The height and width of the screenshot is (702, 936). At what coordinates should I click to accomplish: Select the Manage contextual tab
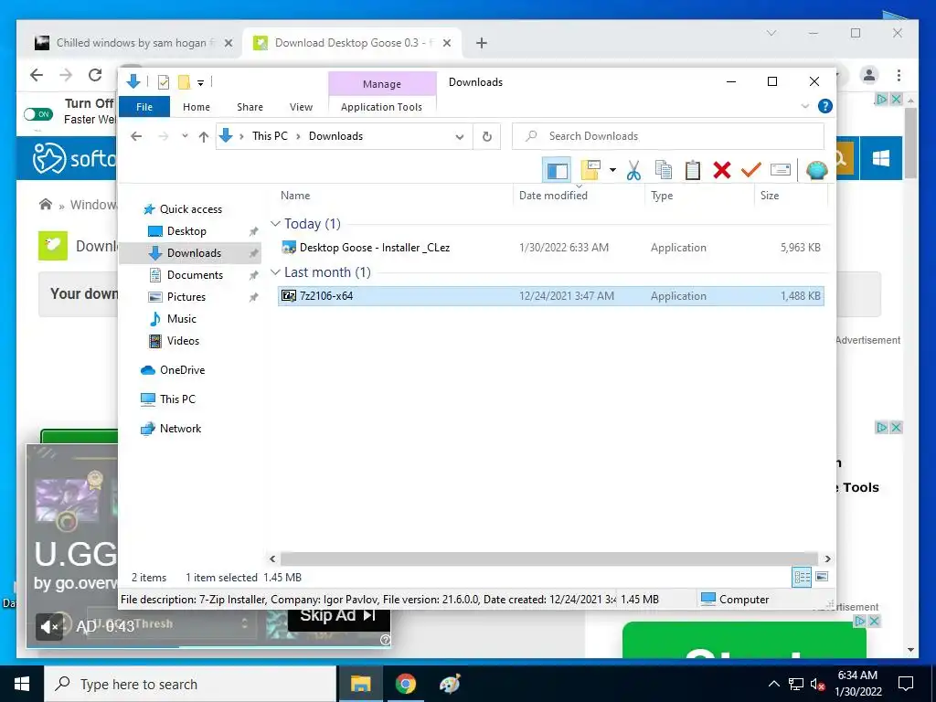382,84
